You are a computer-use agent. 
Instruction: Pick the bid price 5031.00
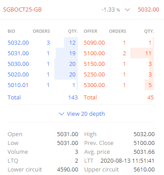(x=18, y=53)
